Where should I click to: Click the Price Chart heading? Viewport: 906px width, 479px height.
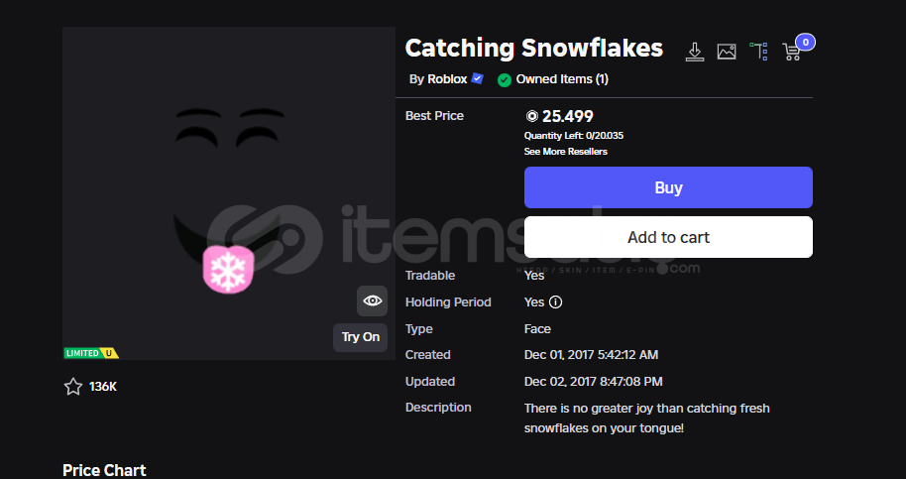click(104, 470)
